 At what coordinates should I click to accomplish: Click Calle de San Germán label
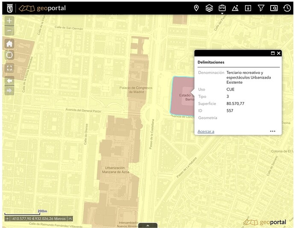69,28
